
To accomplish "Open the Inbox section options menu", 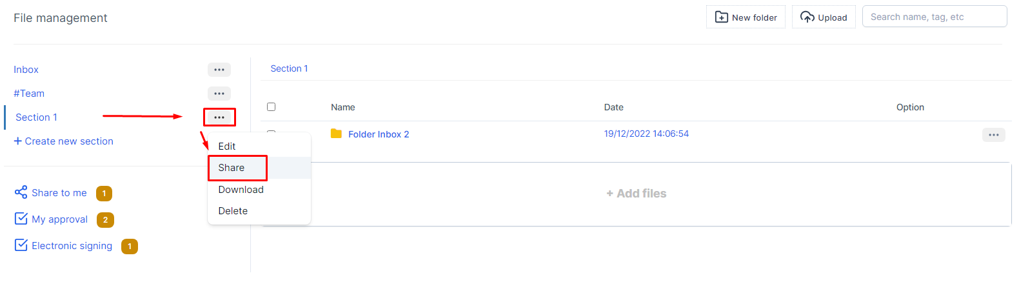I will pyautogui.click(x=219, y=70).
